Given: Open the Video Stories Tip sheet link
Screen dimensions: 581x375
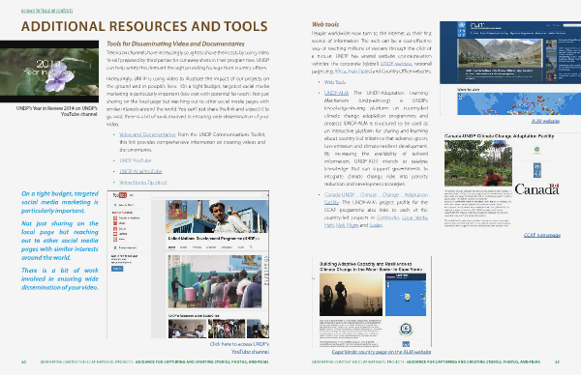Looking at the screenshot, I should pos(142,183).
